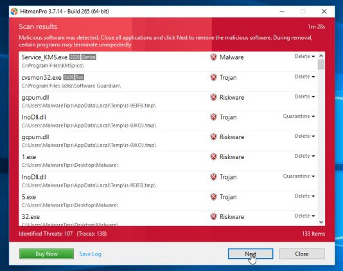This screenshot has height=271, width=343.
Task: Click Malware label of Service_KMS.exe
Action: pos(232,57)
